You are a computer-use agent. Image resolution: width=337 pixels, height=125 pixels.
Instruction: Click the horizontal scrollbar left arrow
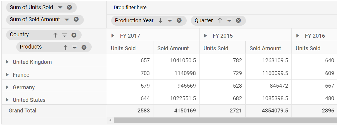click(110, 121)
